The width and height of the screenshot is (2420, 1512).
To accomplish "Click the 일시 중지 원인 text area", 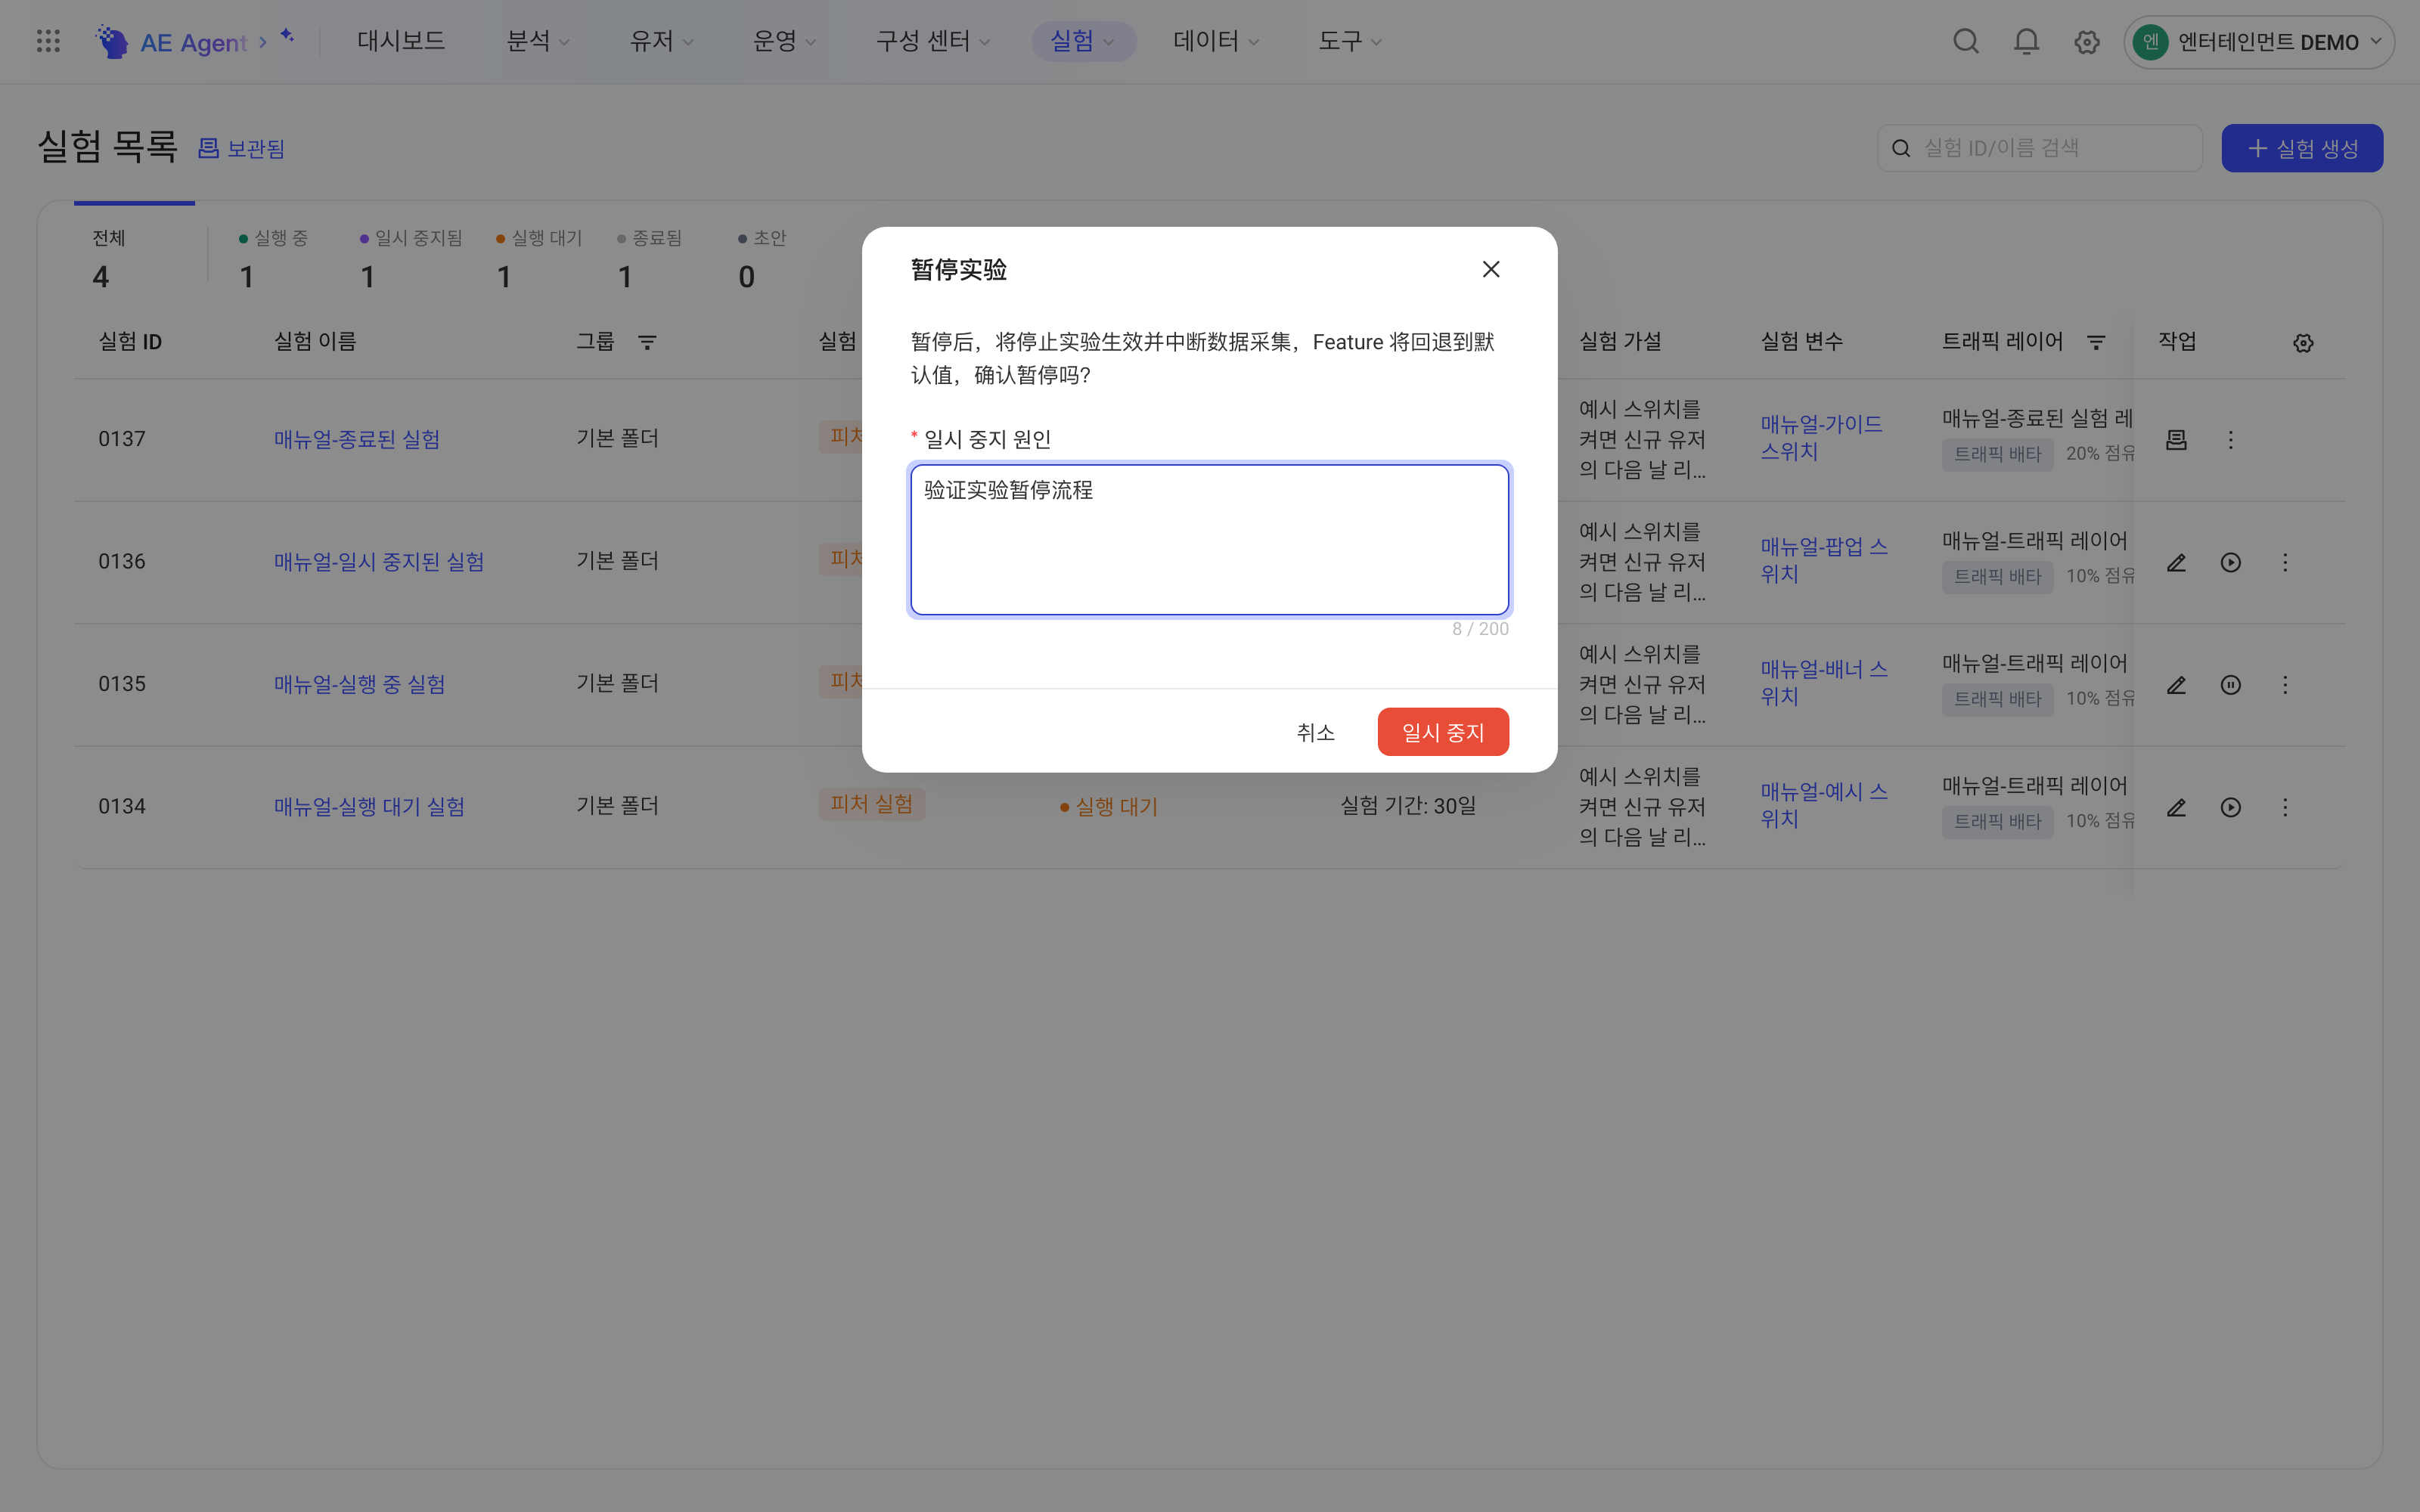I will tap(1209, 539).
